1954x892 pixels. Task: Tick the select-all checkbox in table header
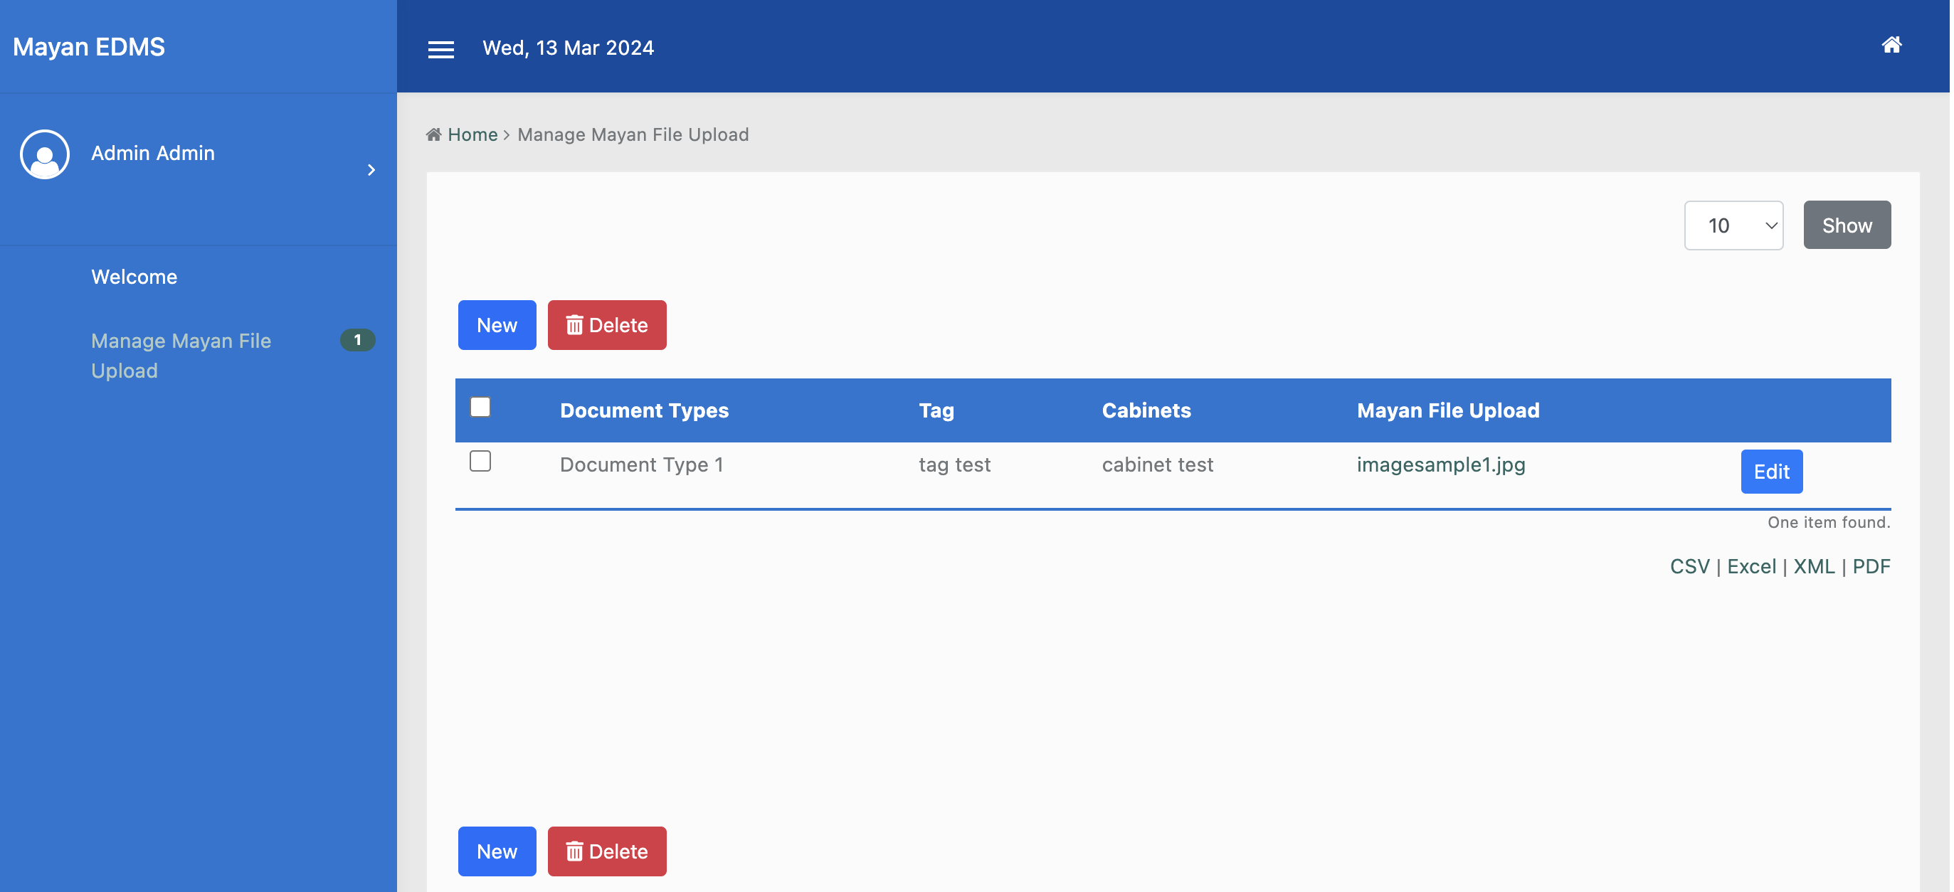[480, 408]
